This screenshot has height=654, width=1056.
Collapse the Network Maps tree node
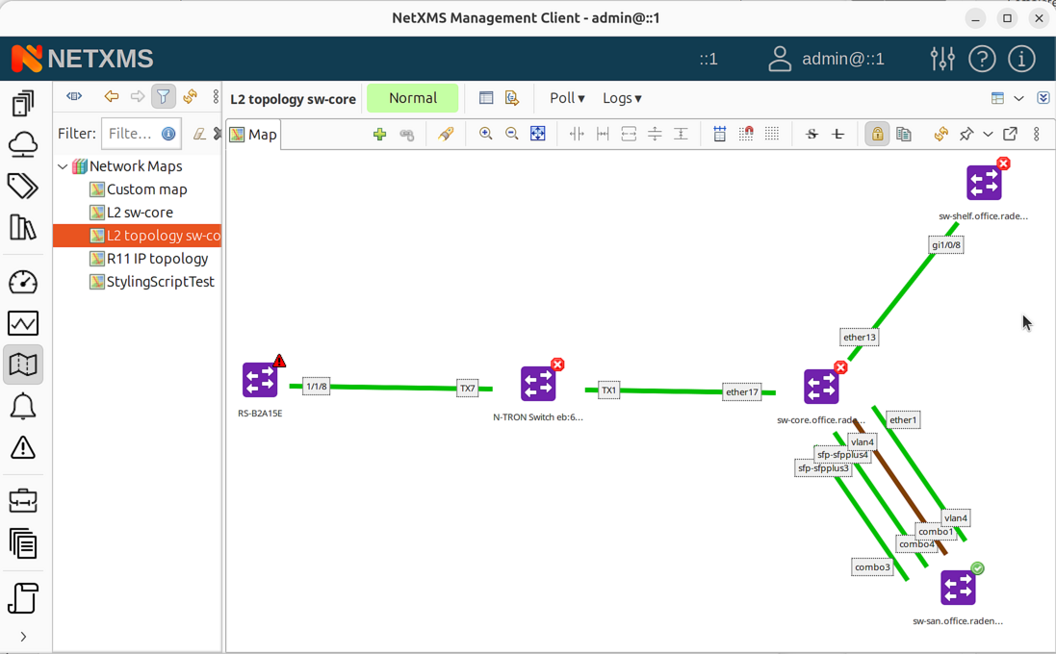(x=64, y=166)
